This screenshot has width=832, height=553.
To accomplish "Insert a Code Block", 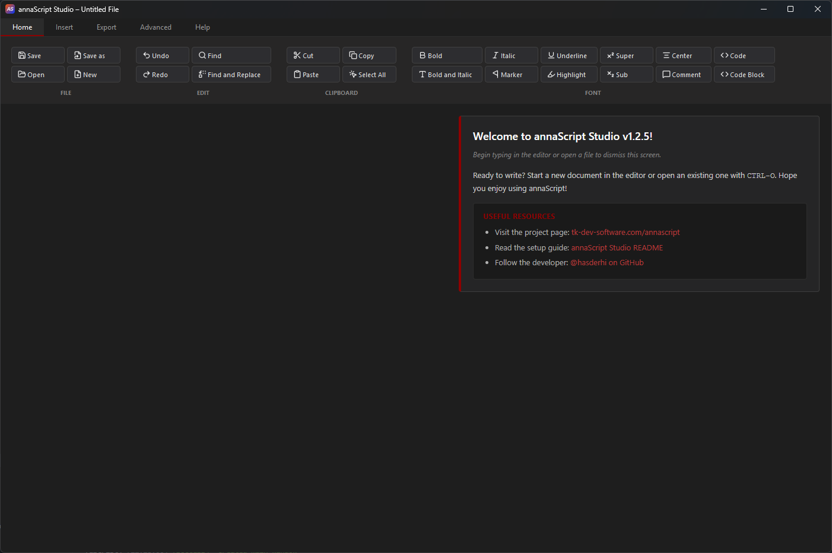I will [x=744, y=74].
